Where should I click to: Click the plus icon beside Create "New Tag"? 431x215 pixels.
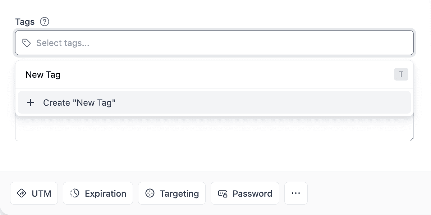[31, 103]
